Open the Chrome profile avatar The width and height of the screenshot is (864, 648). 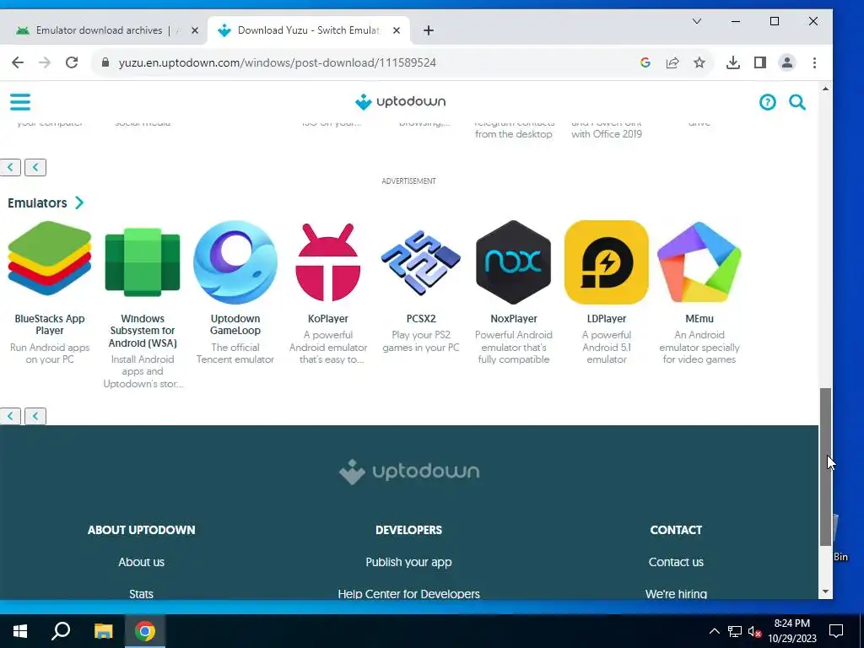pyautogui.click(x=787, y=62)
